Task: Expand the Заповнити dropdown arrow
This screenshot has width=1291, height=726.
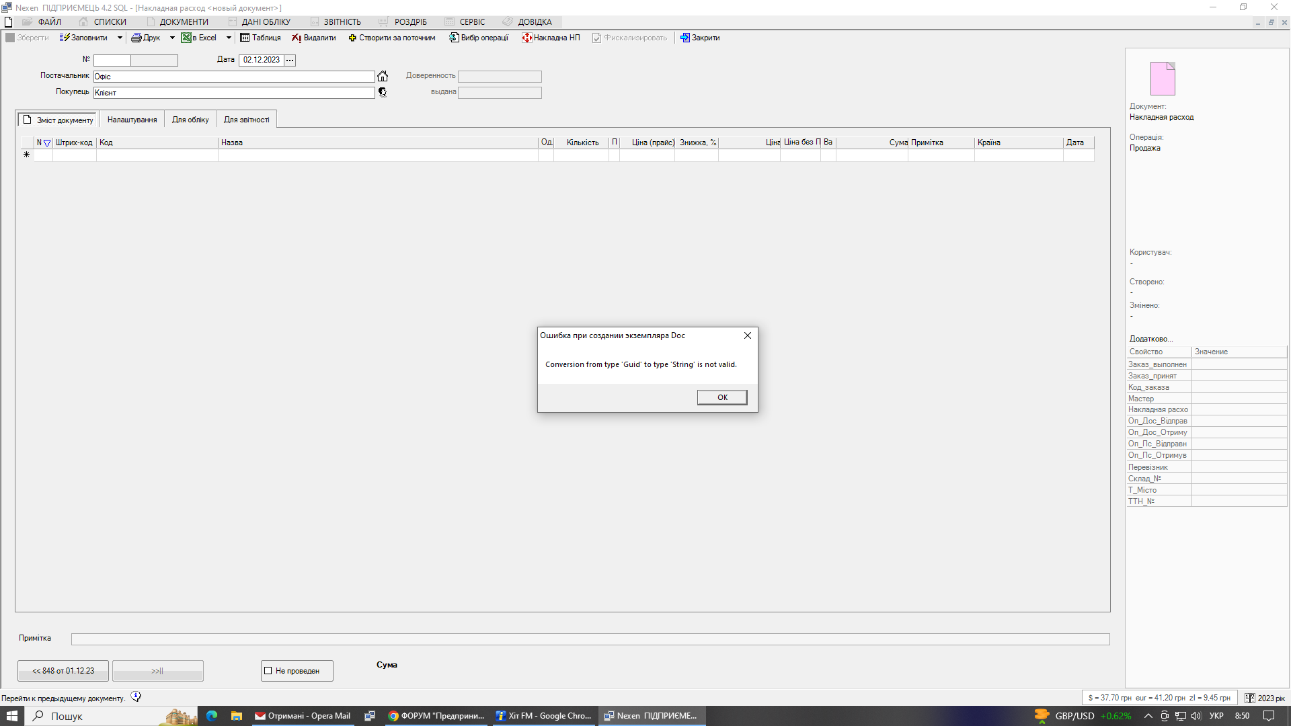Action: [120, 38]
